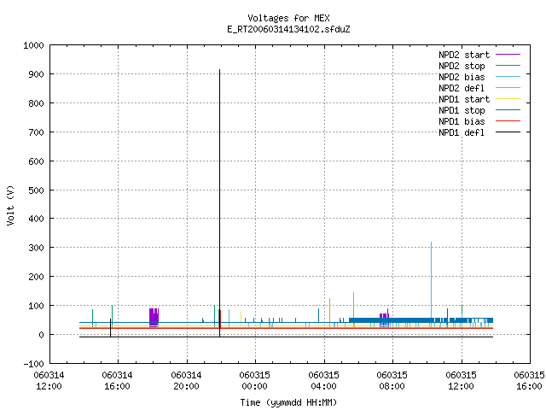Click the 300 y-axis tick label
546x410 pixels.
[36, 248]
